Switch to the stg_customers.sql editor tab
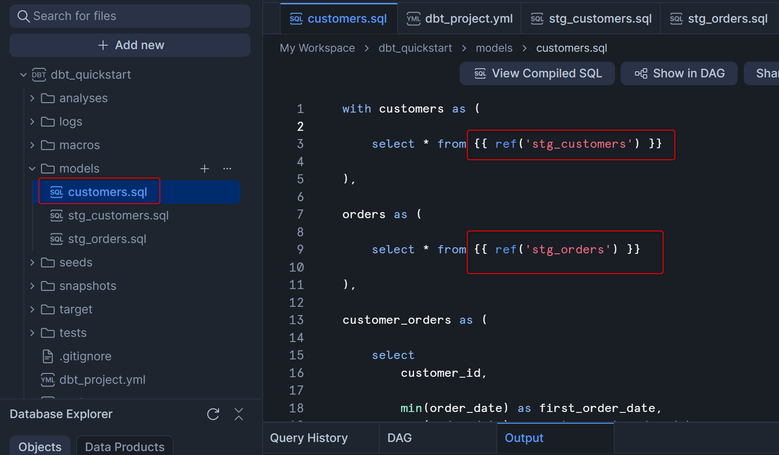Screen dimensions: 779x455 pyautogui.click(x=591, y=19)
